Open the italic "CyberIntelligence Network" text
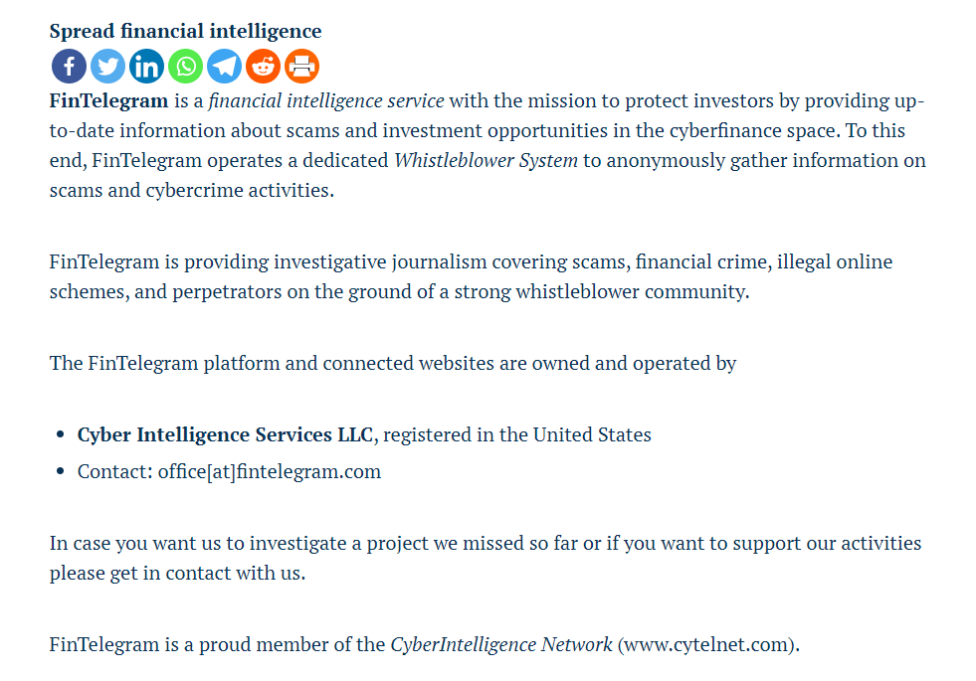This screenshot has height=681, width=976. pos(501,644)
